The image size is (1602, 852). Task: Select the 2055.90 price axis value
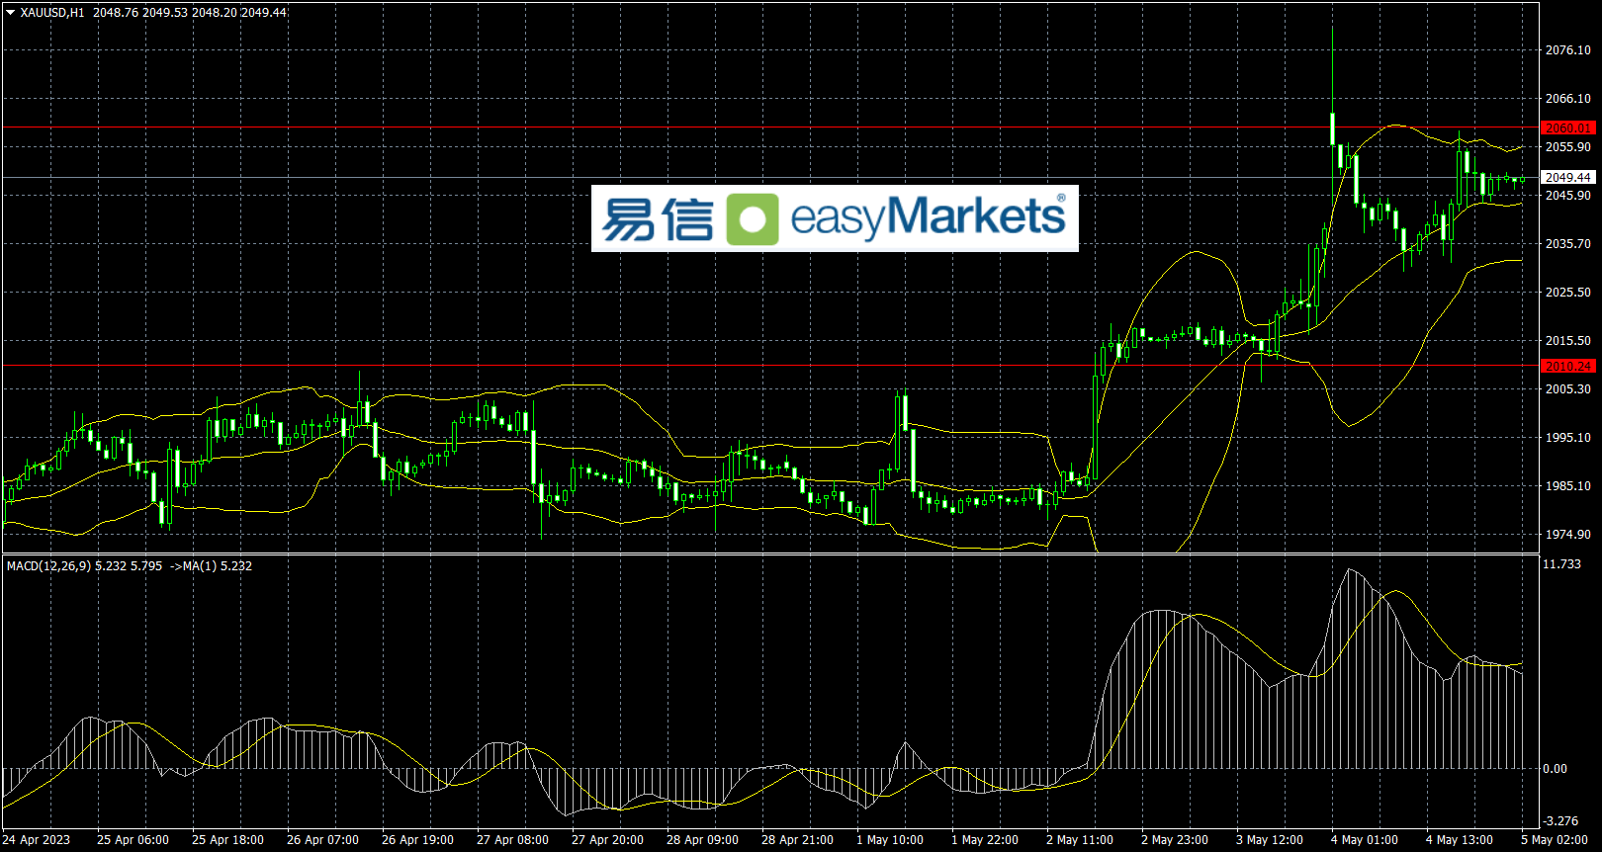point(1568,147)
